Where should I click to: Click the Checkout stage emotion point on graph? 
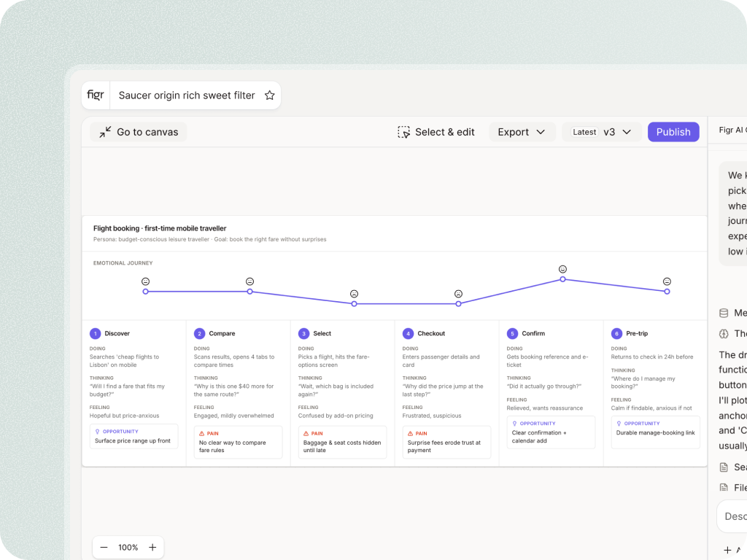tap(458, 304)
